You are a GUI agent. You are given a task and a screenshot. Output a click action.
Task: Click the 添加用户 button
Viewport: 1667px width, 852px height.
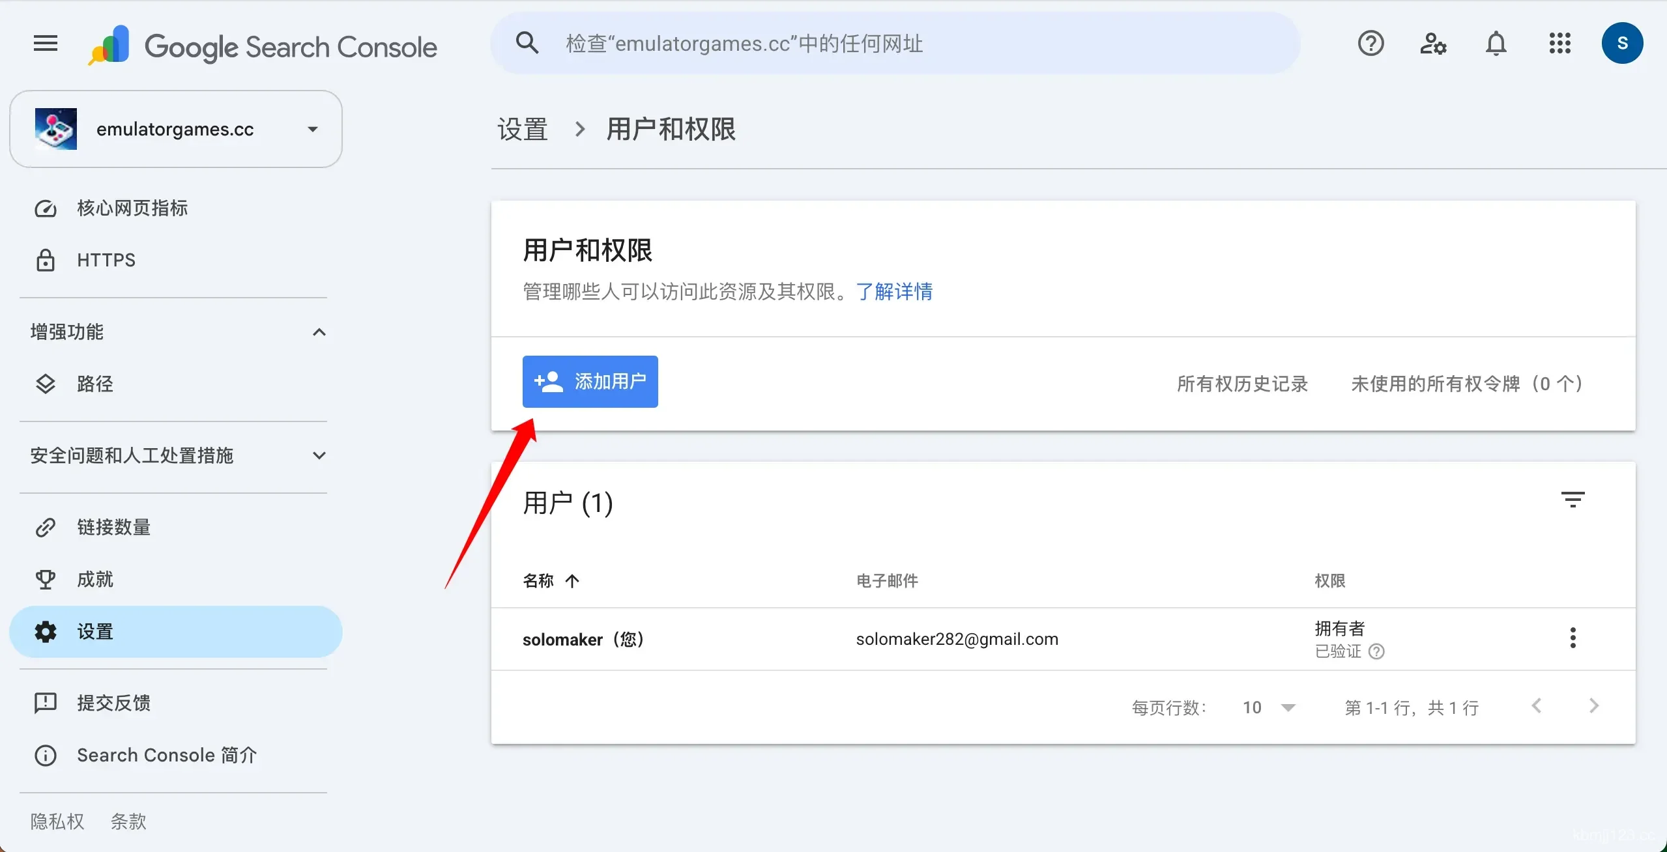590,382
